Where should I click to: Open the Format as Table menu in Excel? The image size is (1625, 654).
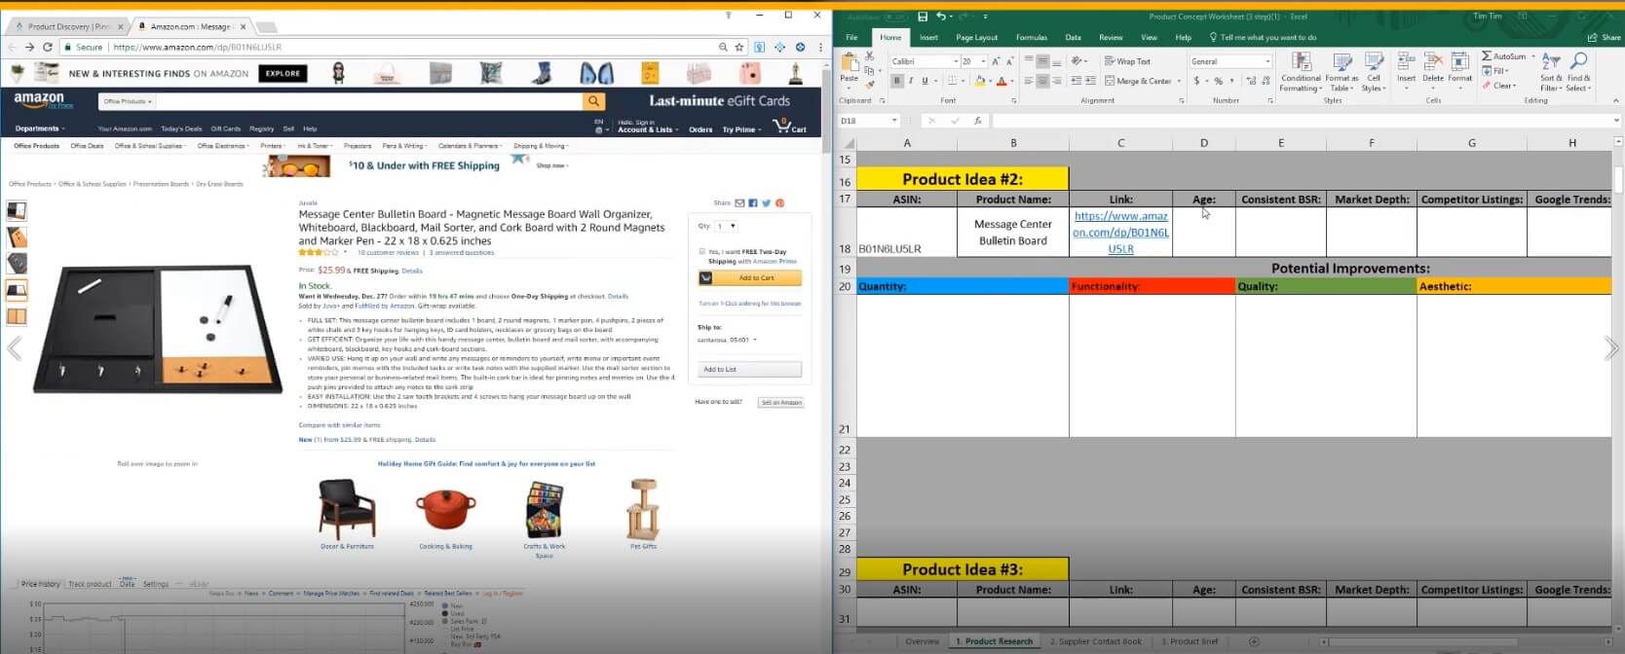click(1342, 71)
